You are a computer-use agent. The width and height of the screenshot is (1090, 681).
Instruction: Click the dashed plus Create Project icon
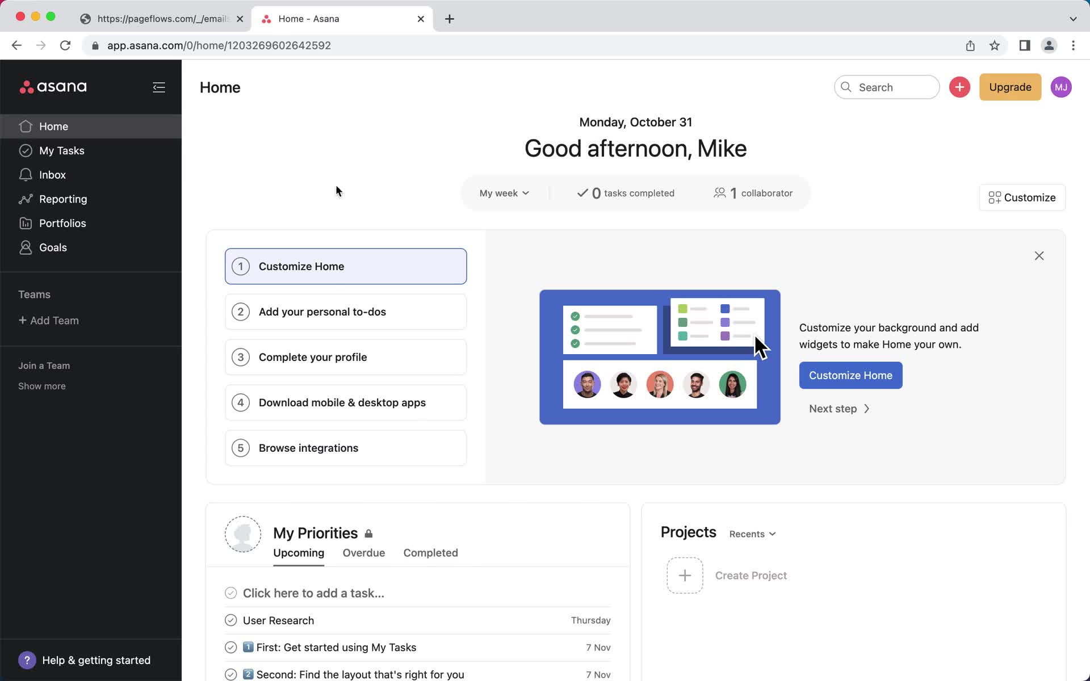(x=685, y=575)
